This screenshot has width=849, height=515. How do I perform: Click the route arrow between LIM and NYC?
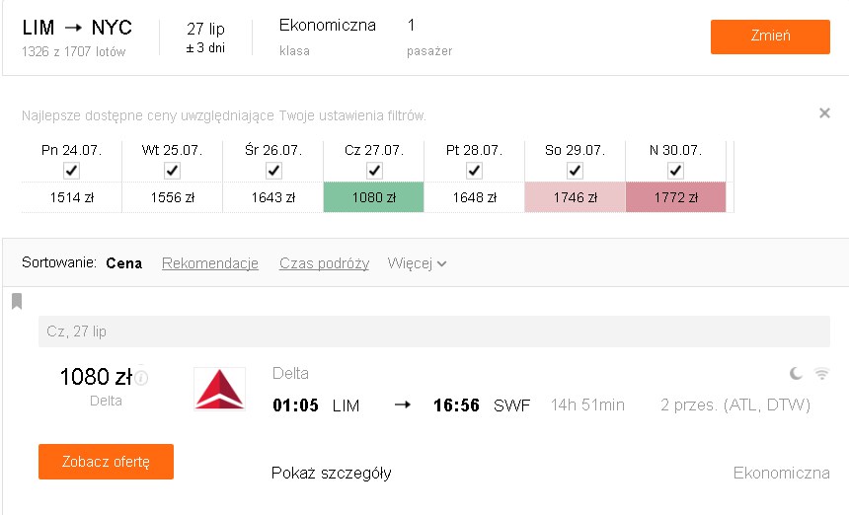73,28
